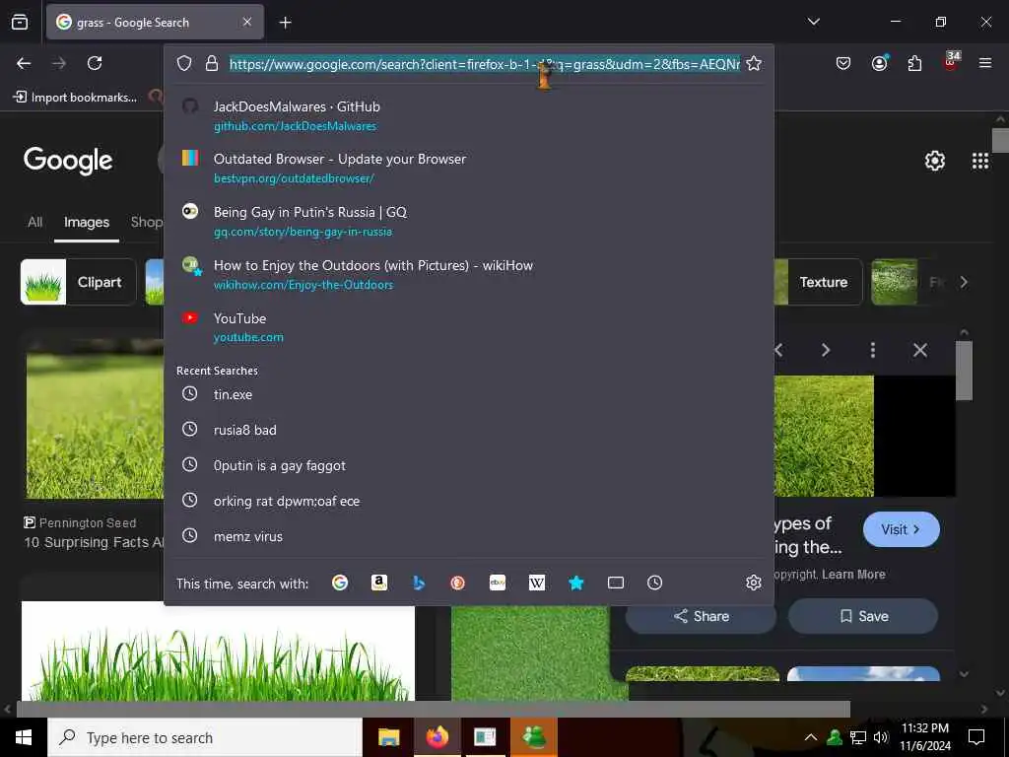Select the wikiHow Enjoy the Outdoors suggestion
The image size is (1009, 757).
click(468, 274)
